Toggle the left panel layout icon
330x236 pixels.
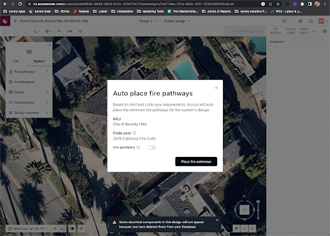point(5,32)
